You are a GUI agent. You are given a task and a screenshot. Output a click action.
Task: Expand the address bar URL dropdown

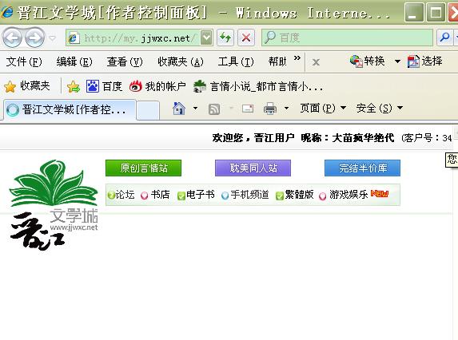(x=206, y=38)
